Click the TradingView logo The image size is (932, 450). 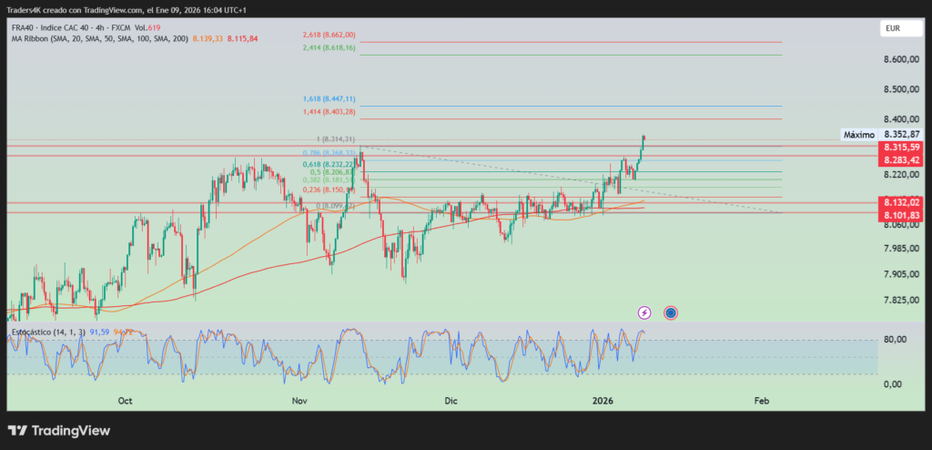(59, 430)
